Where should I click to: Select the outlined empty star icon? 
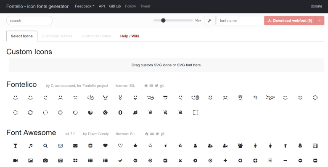click(x=151, y=146)
